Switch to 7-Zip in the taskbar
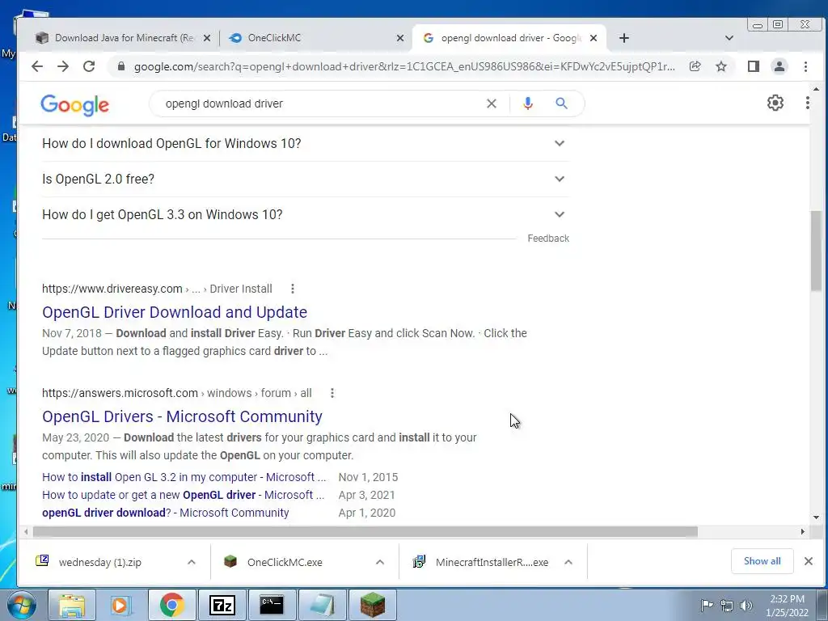Viewport: 828px width, 621px height. (x=222, y=605)
